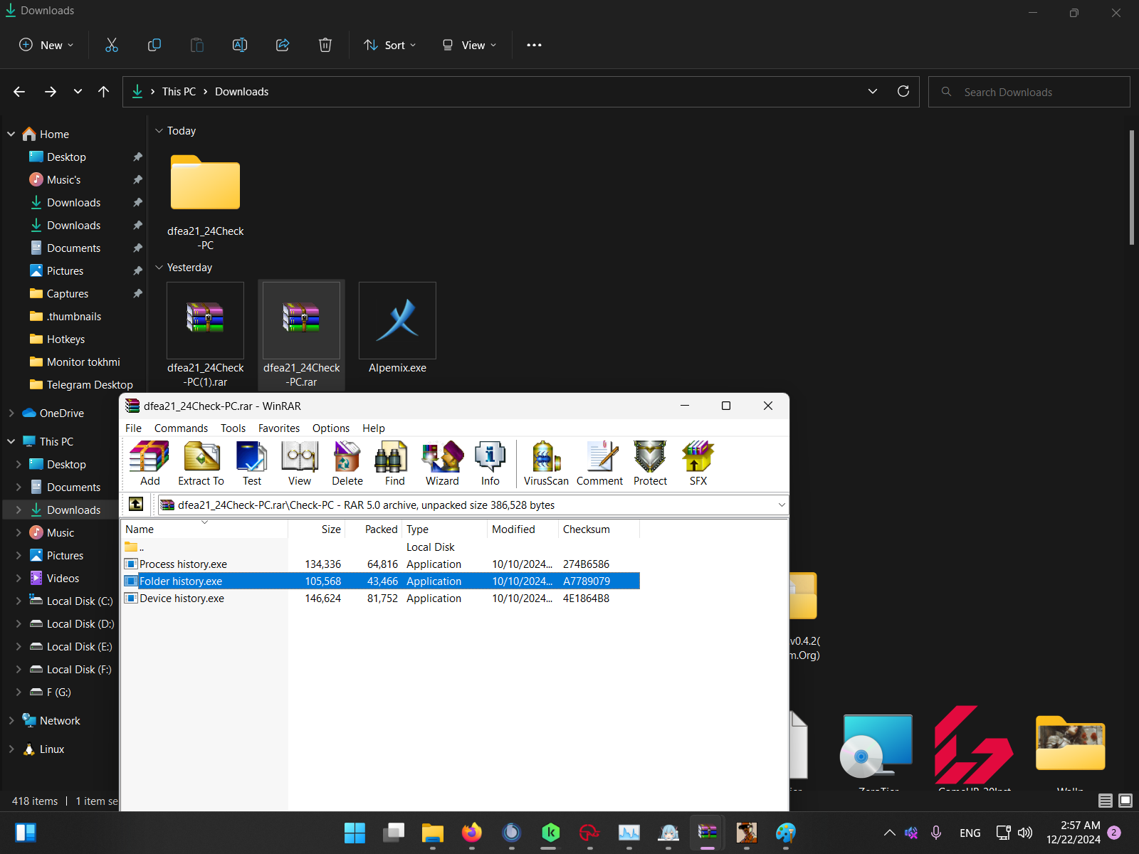Sort list by Checksum column
Viewport: 1139px width, 854px height.
(599, 529)
